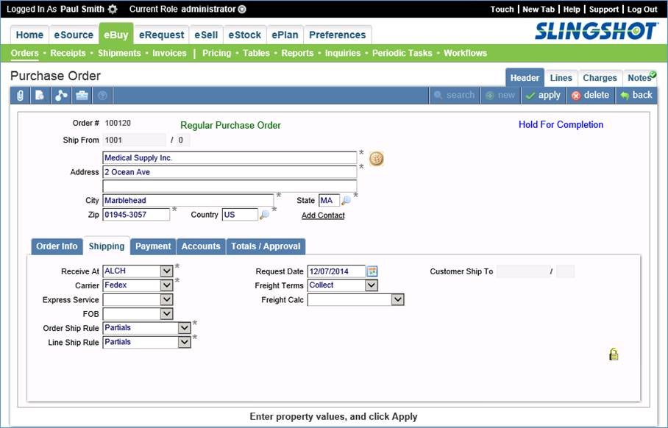Screen dimensions: 668x428
Task: Click the document notes toolbar icon
Action: 40,95
